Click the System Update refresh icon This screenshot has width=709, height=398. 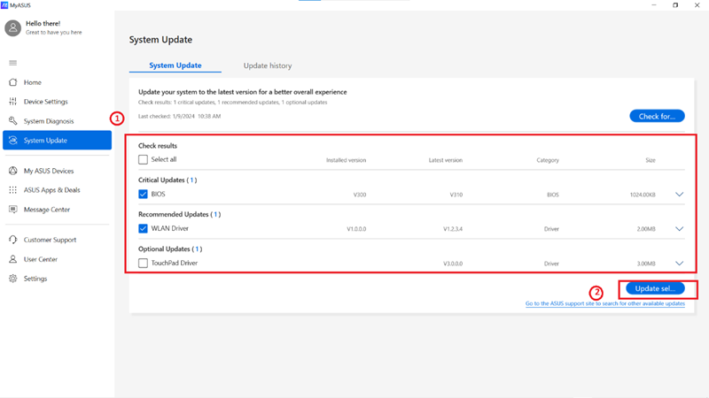12,141
